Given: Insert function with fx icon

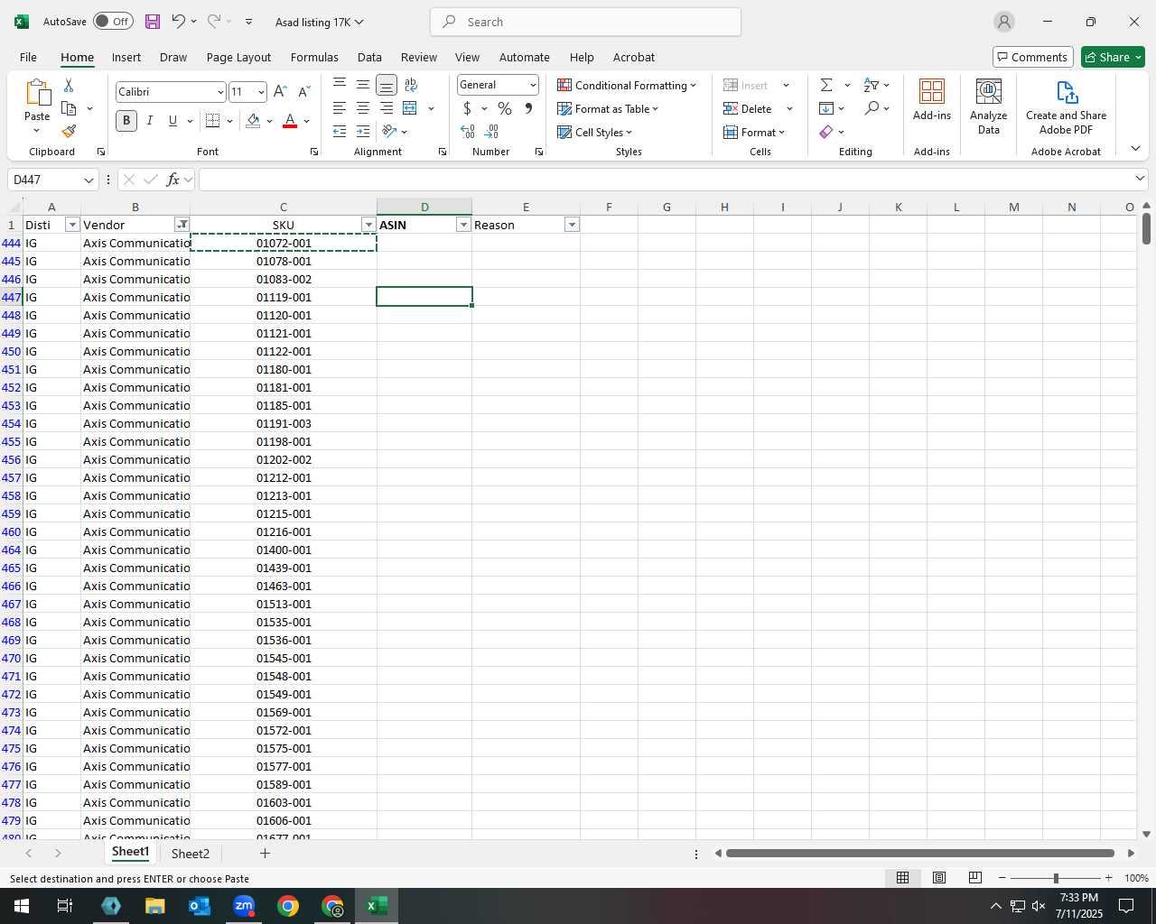Looking at the screenshot, I should point(173,180).
